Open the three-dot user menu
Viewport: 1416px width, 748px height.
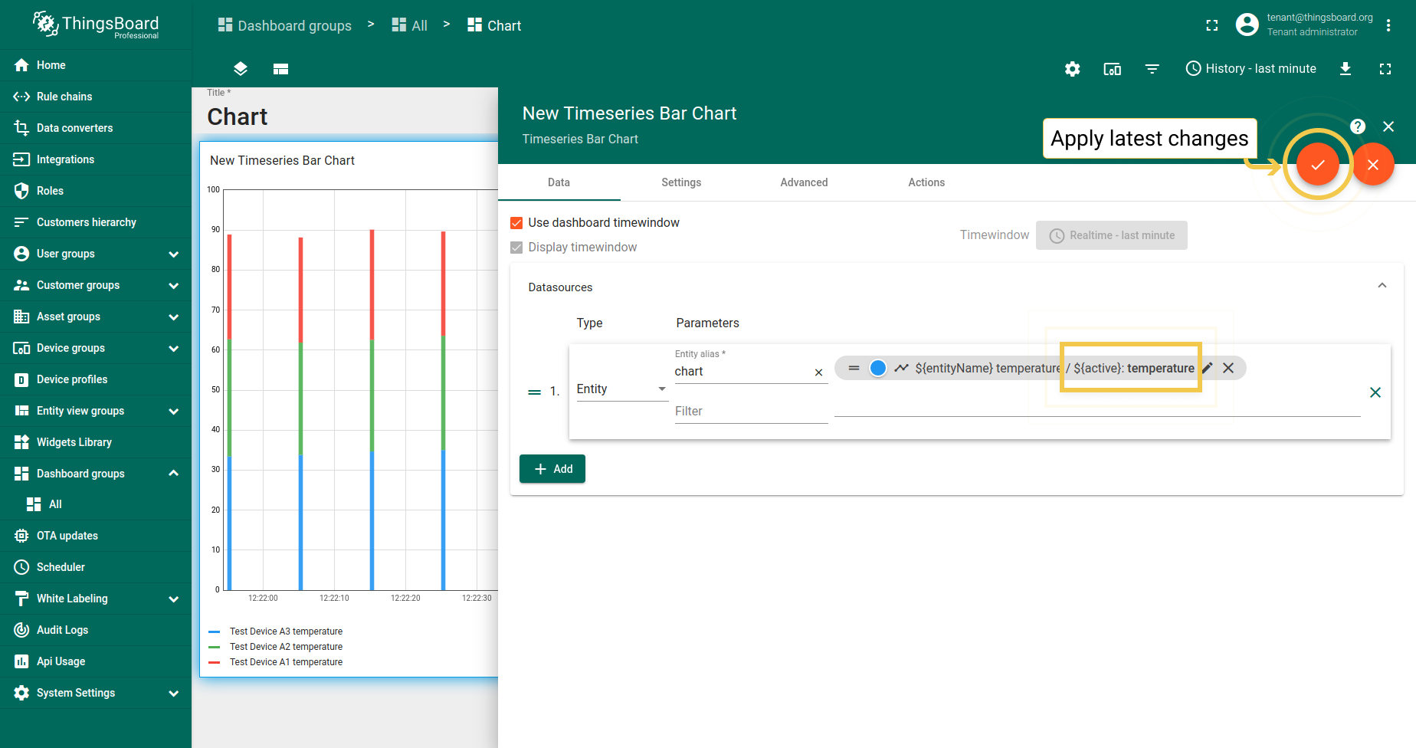click(1388, 25)
